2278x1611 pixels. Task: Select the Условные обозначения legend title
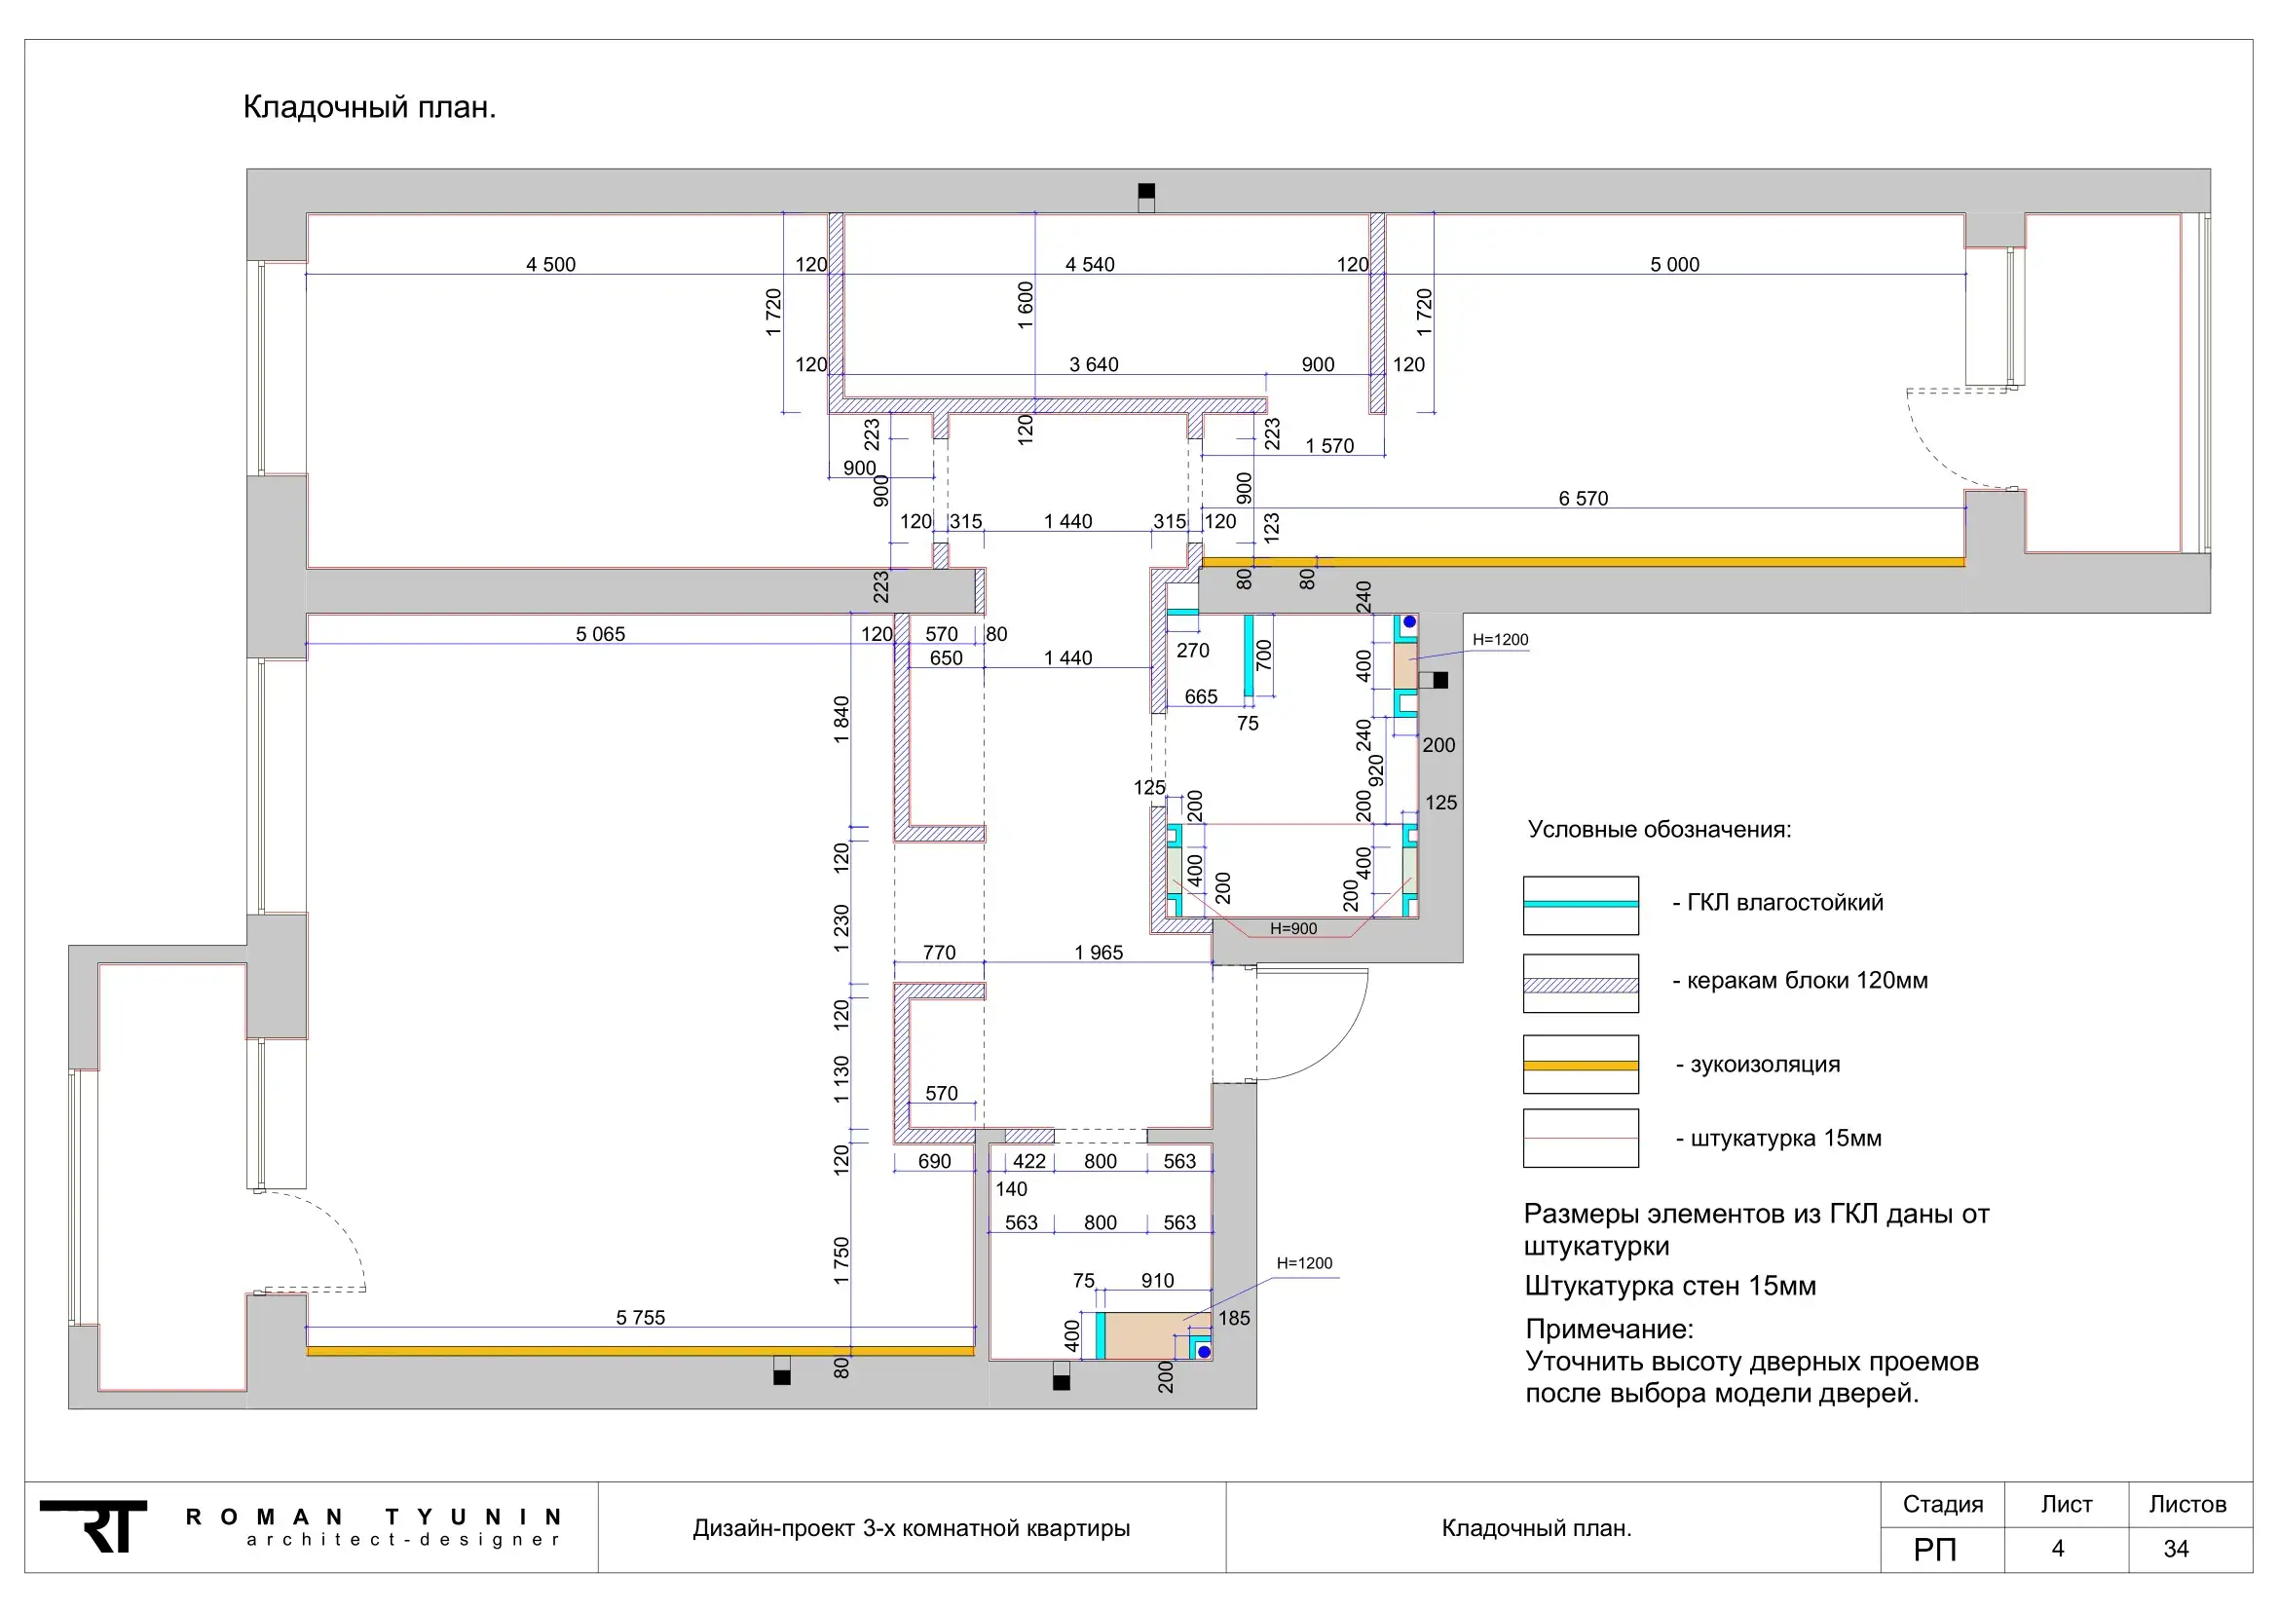click(x=1659, y=829)
